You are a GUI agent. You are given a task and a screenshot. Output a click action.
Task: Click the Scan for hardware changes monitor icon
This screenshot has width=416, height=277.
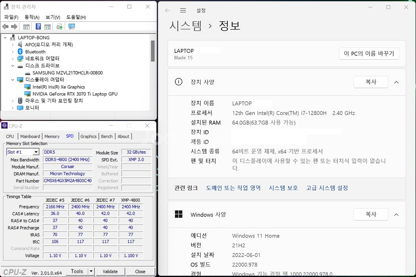(x=72, y=27)
